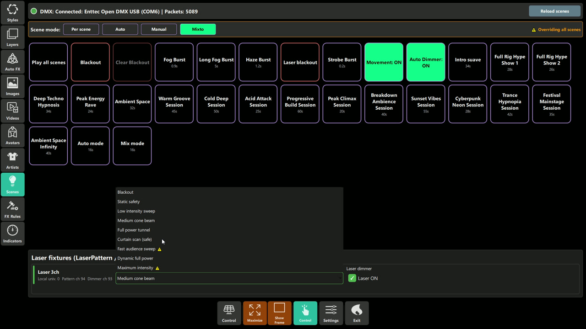Image resolution: width=586 pixels, height=329 pixels.
Task: Select Auto scene mode
Action: click(120, 29)
